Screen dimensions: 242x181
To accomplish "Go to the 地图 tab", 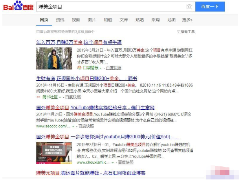I will click(x=171, y=20).
